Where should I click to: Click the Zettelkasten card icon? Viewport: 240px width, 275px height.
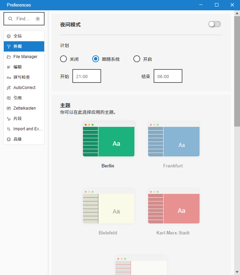9,108
